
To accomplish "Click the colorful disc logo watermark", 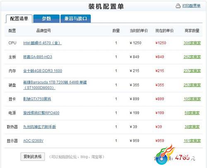I will point(165,155).
